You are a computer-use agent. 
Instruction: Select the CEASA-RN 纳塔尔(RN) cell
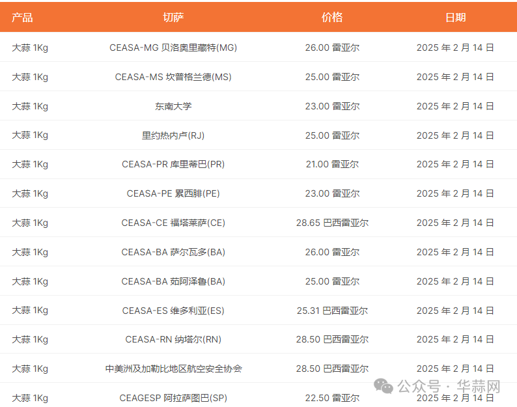click(173, 339)
